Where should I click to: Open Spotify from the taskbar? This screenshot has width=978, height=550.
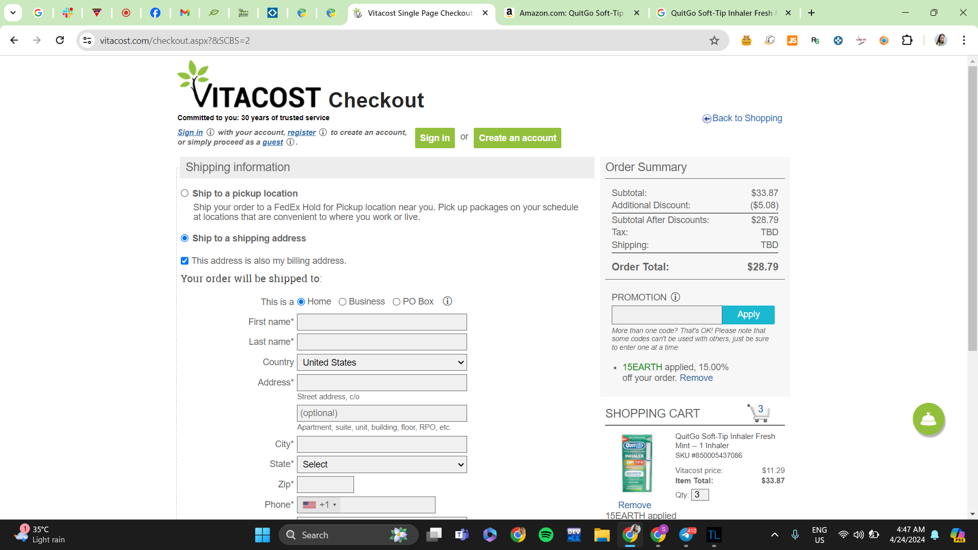tap(546, 535)
